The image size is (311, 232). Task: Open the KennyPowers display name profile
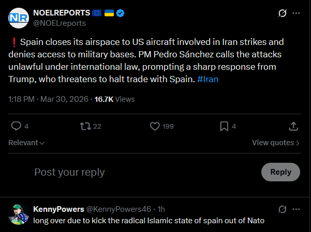pyautogui.click(x=58, y=209)
